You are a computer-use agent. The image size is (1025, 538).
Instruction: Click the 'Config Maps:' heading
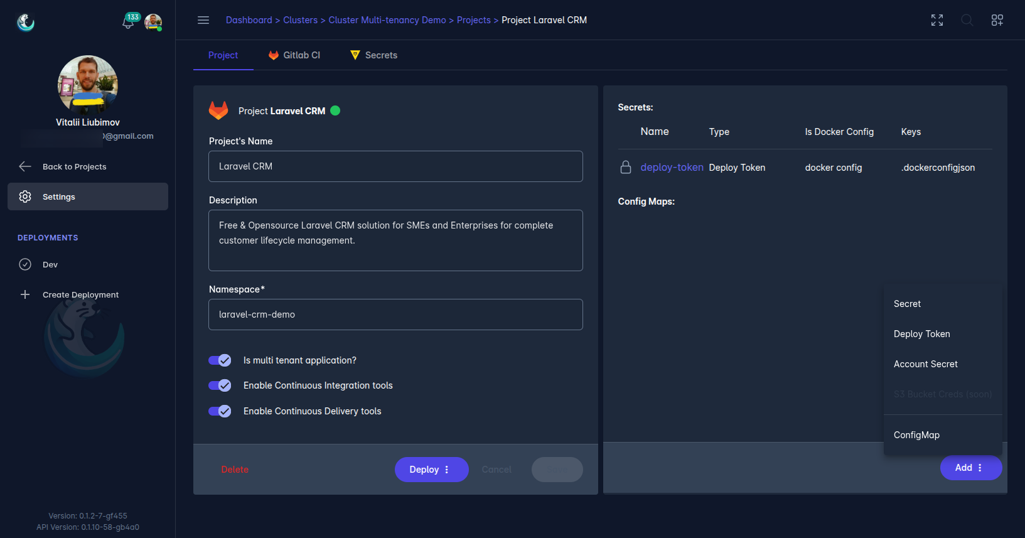point(646,202)
